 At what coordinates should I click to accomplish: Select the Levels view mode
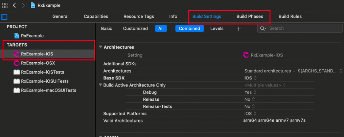click(217, 29)
